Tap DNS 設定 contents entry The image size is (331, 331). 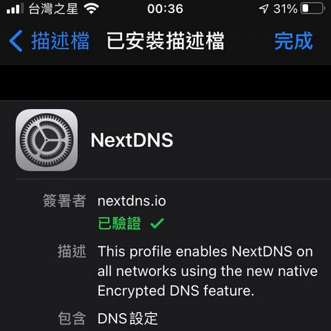coord(128,319)
